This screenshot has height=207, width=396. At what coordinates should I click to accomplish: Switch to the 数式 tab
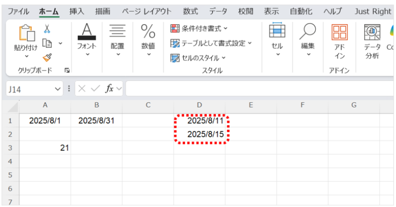(190, 11)
